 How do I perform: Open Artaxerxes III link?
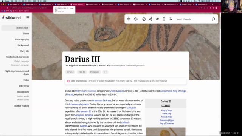[x=85, y=111]
